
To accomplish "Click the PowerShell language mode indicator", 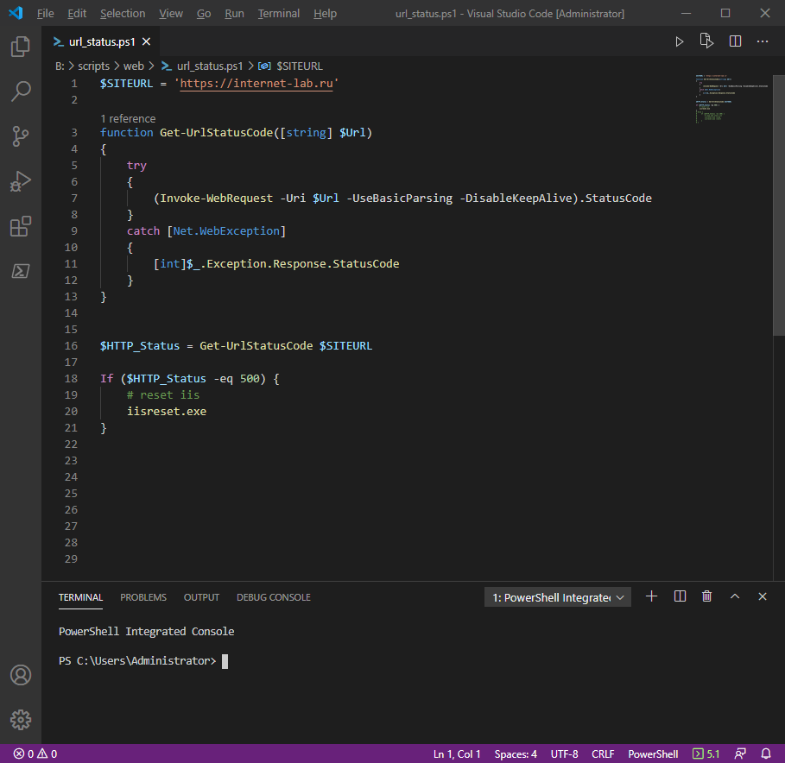I will pyautogui.click(x=653, y=754).
